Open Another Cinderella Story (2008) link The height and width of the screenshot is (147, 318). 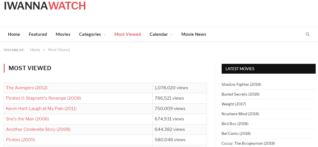point(38,129)
